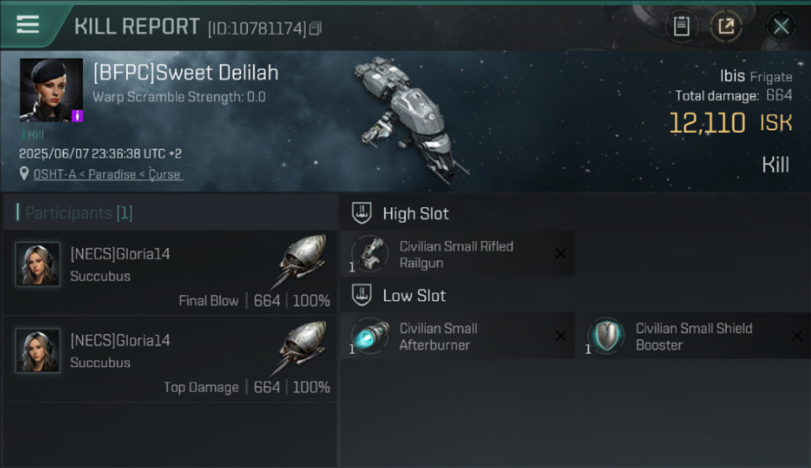Click the Low Slot shield icon

tap(362, 295)
